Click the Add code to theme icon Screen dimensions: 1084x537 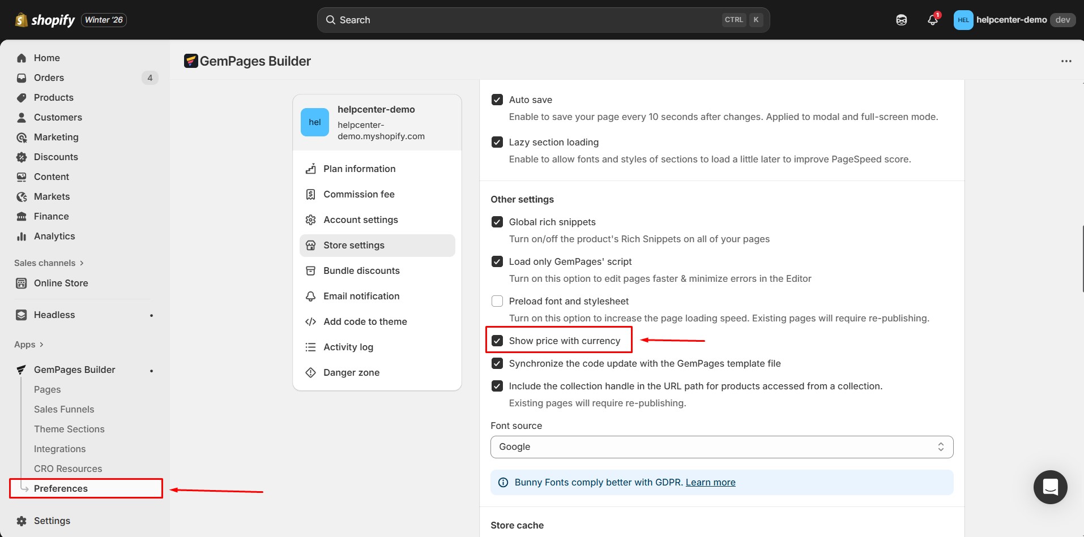(310, 321)
